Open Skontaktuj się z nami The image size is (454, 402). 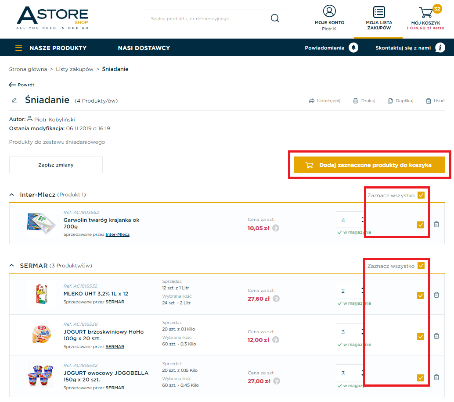point(403,48)
